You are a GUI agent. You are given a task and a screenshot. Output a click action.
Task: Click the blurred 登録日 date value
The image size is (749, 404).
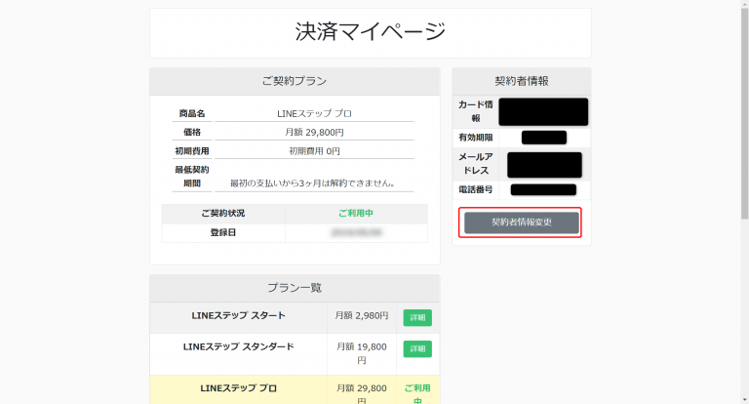point(356,233)
